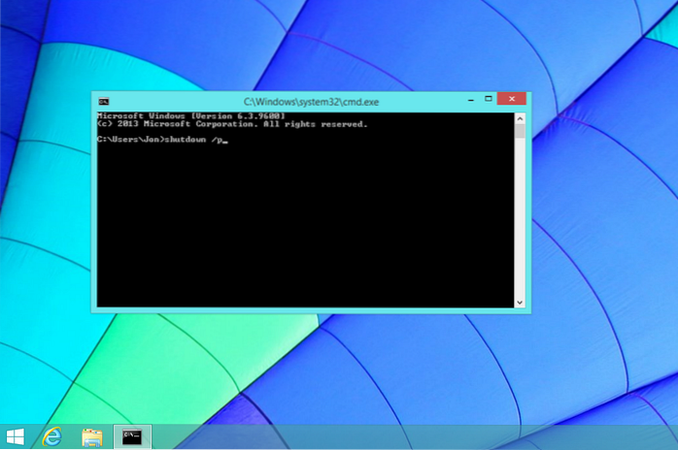Click the Microsoft Corporation copyright line
Image resolution: width=678 pixels, height=450 pixels.
[231, 124]
